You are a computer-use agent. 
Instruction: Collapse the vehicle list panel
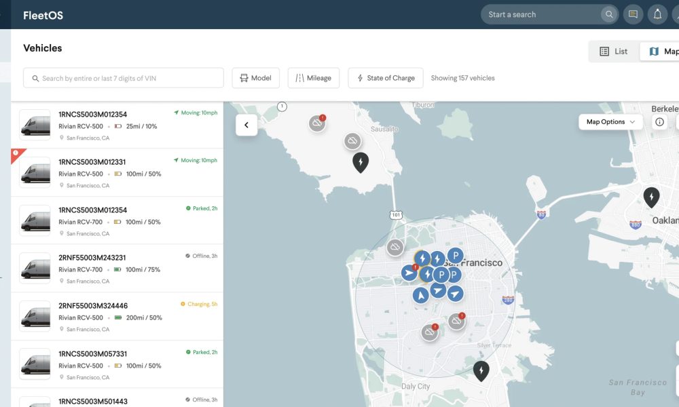[x=246, y=125]
